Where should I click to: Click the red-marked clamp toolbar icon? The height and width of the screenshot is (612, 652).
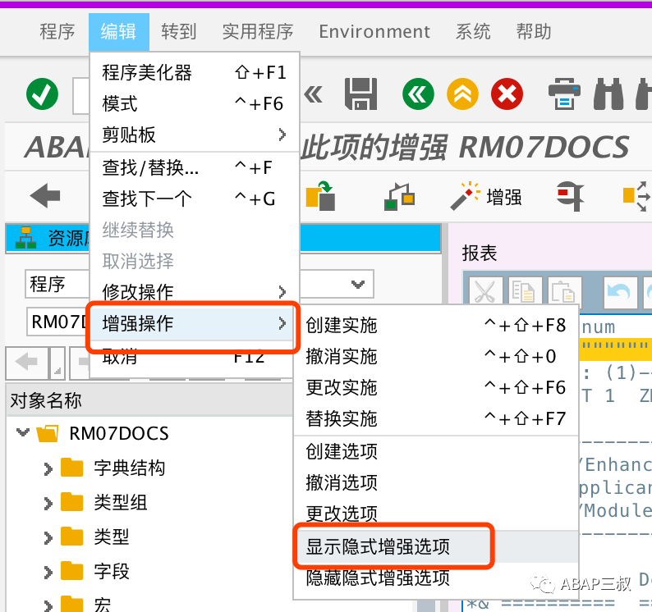[x=570, y=196]
